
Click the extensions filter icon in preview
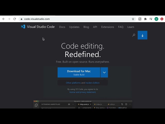click(x=69, y=104)
